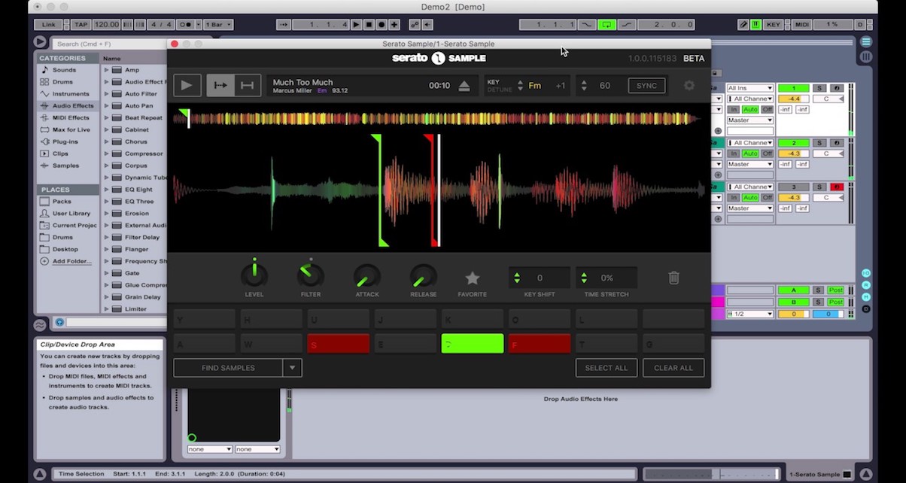Open the 1 Bar quantization dropdown
This screenshot has width=906, height=483.
point(218,25)
